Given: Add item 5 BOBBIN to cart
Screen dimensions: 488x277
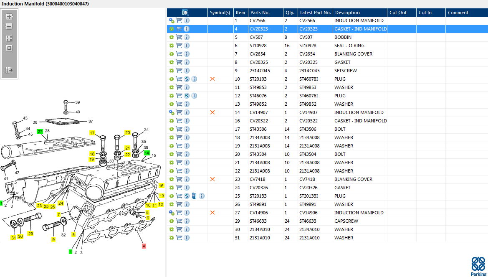Looking at the screenshot, I should 179,37.
